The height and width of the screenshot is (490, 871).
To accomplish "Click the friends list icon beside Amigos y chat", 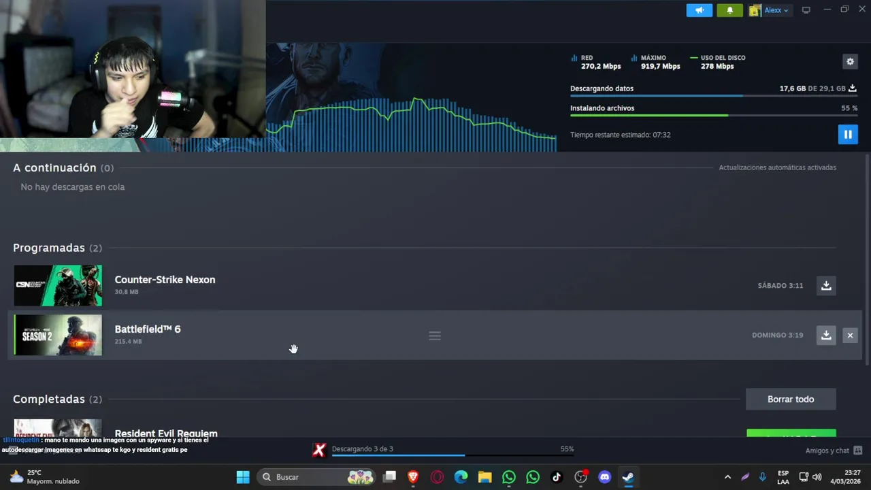I will tap(858, 451).
